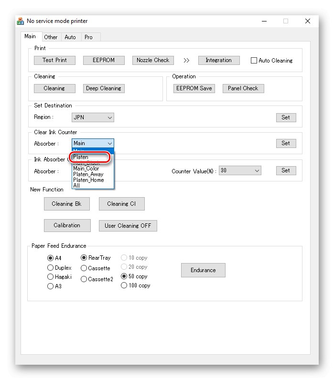
Task: Select the 100 copy option
Action: (124, 285)
